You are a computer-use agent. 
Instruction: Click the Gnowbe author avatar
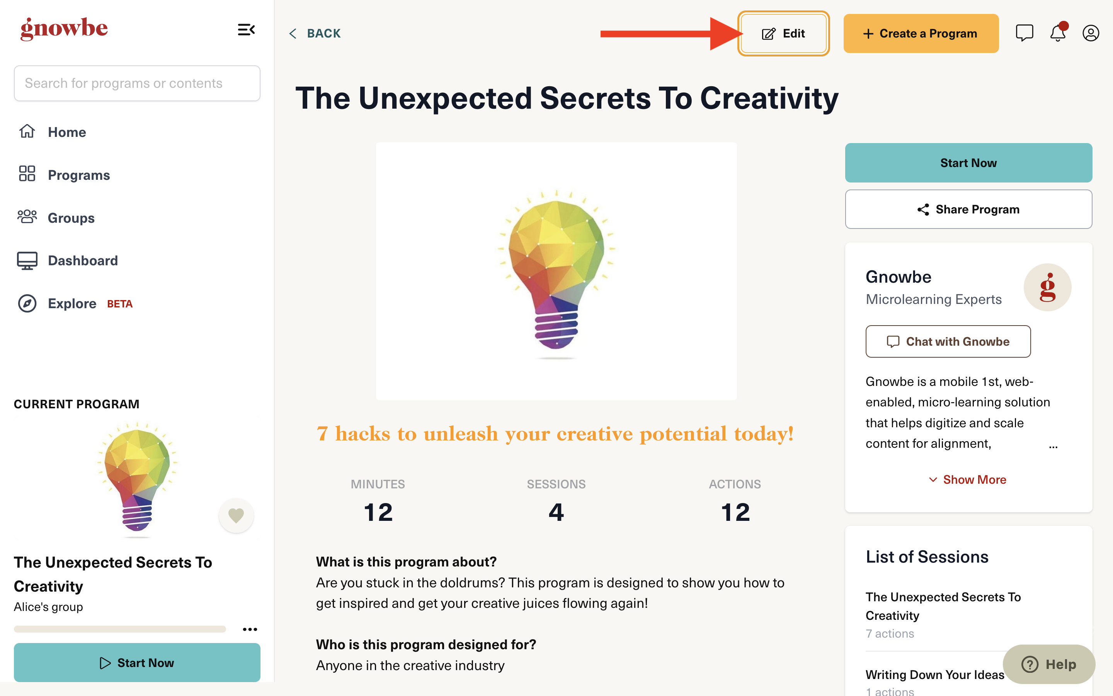click(1047, 287)
